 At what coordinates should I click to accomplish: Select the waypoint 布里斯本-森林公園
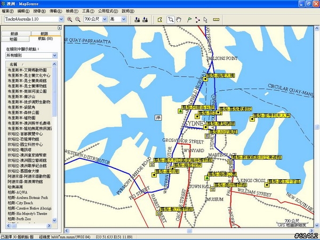tap(23, 113)
